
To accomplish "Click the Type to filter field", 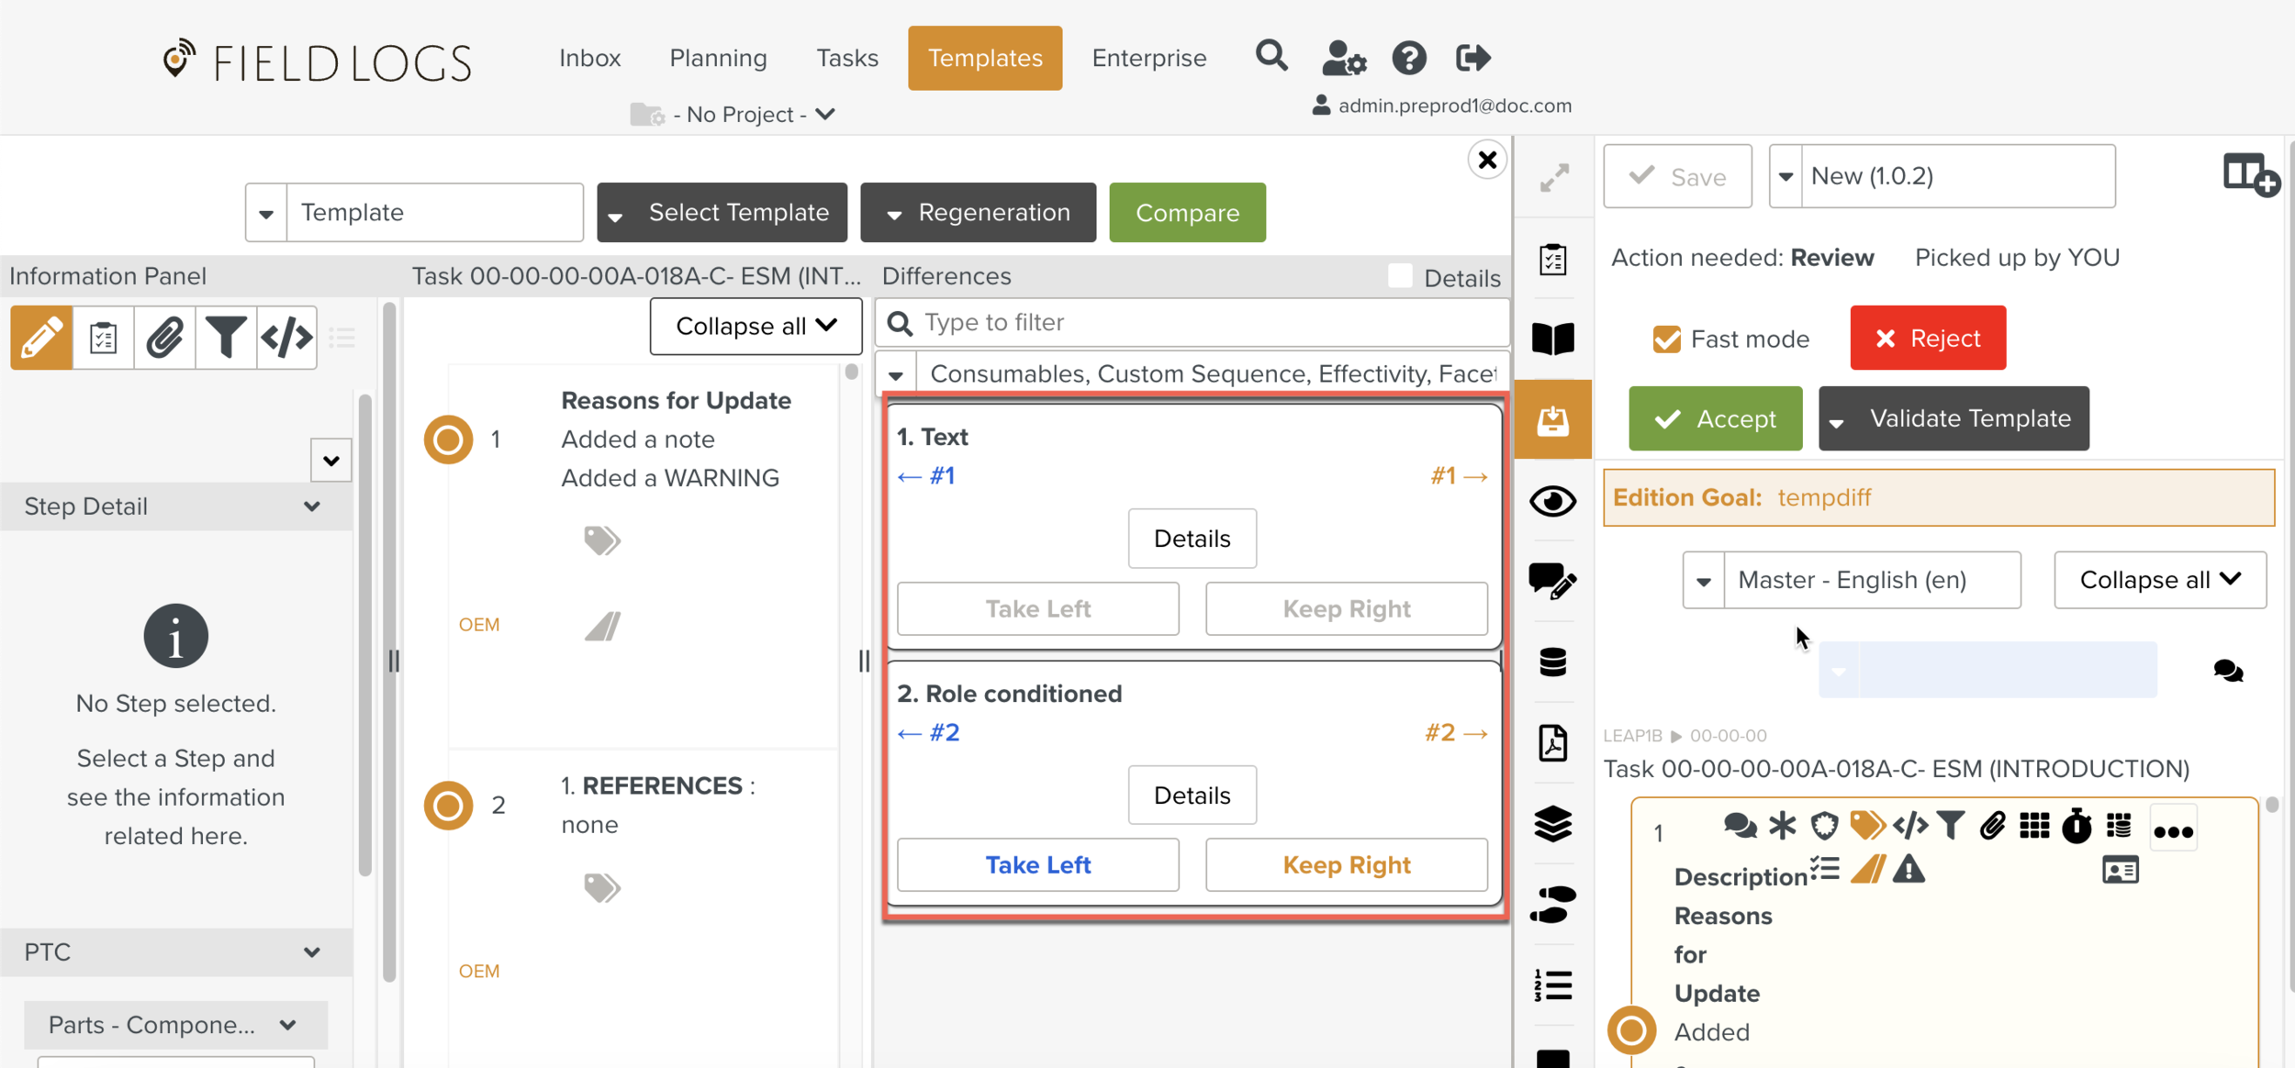I will pyautogui.click(x=1193, y=322).
